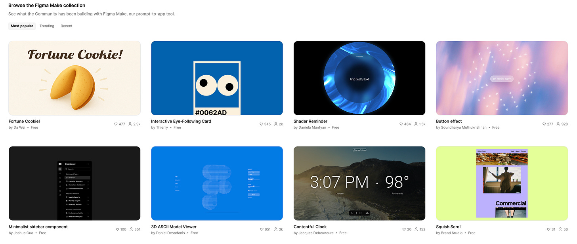577x244 pixels.
Task: Click the 477 likes count
Action: [x=122, y=124]
